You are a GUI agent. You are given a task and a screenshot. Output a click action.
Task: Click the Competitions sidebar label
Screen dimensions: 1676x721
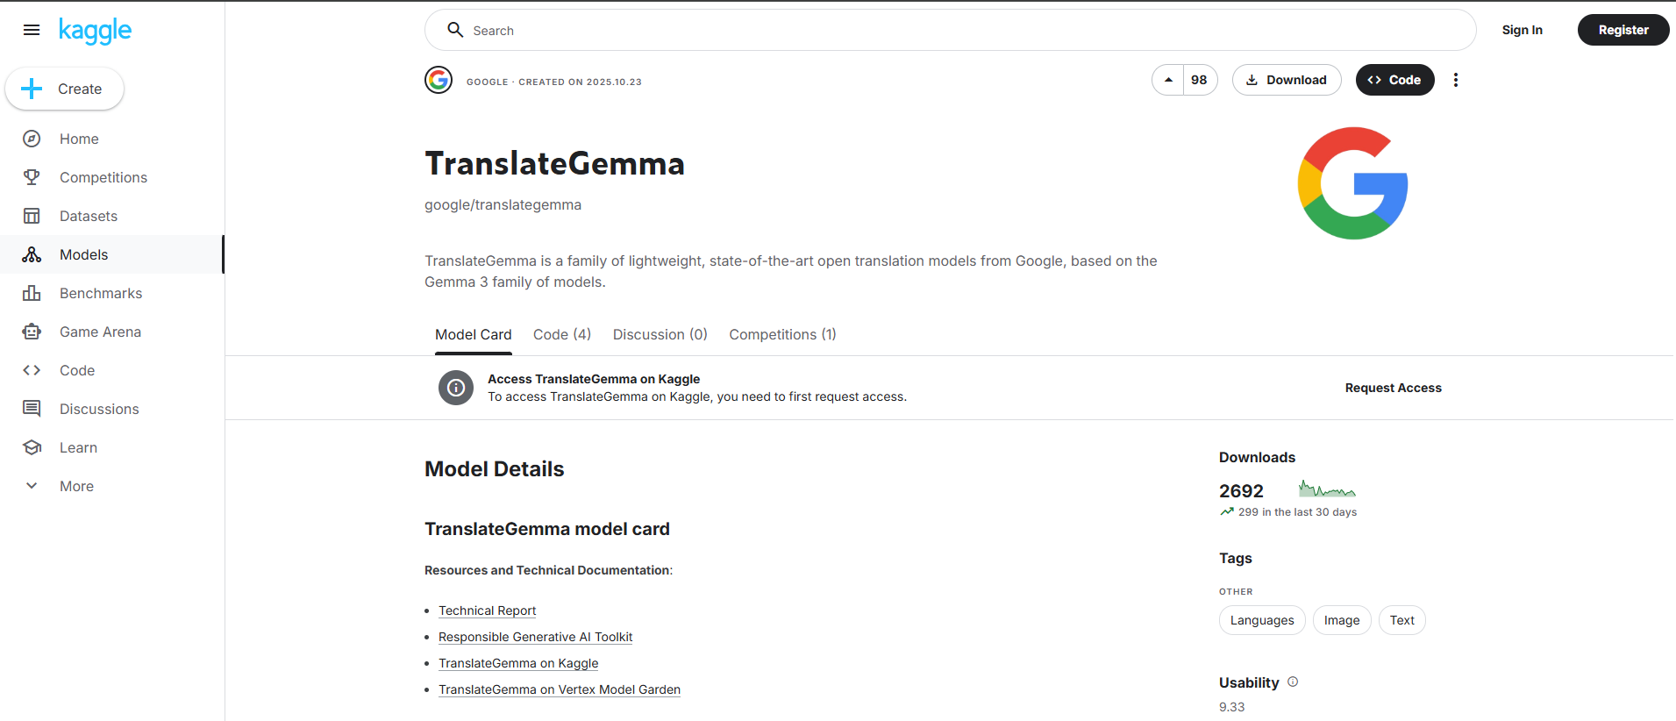[x=103, y=177]
